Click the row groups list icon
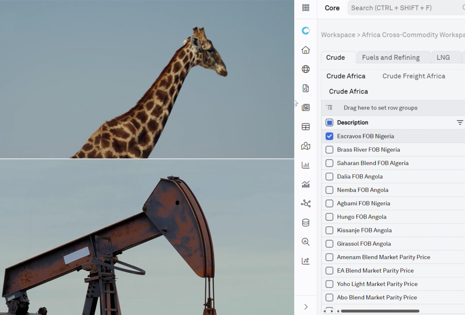Screen dimensions: 465x315 pyautogui.click(x=329, y=107)
